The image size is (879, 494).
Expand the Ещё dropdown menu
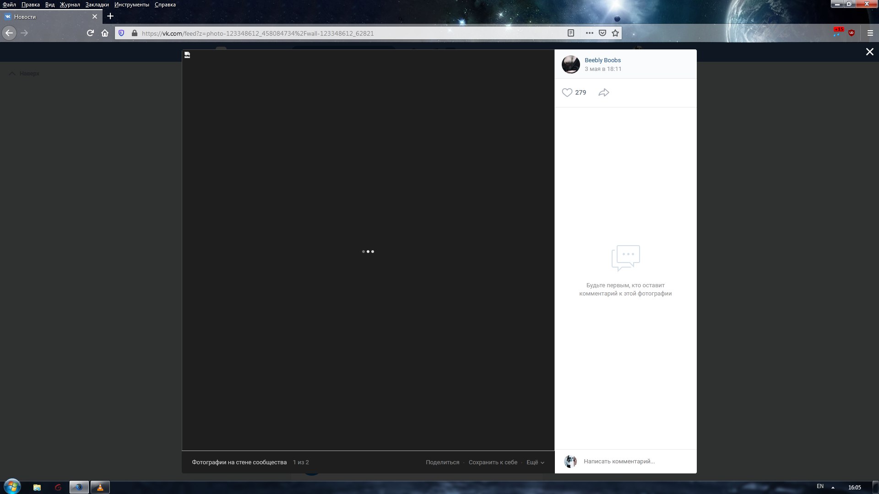tap(535, 462)
